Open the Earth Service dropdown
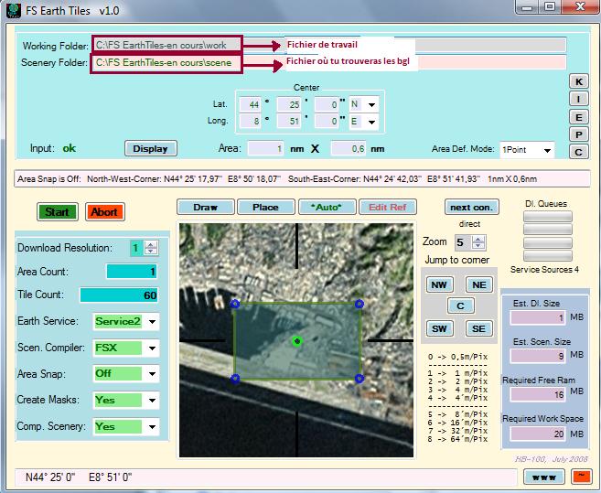The height and width of the screenshot is (493, 601). click(152, 322)
